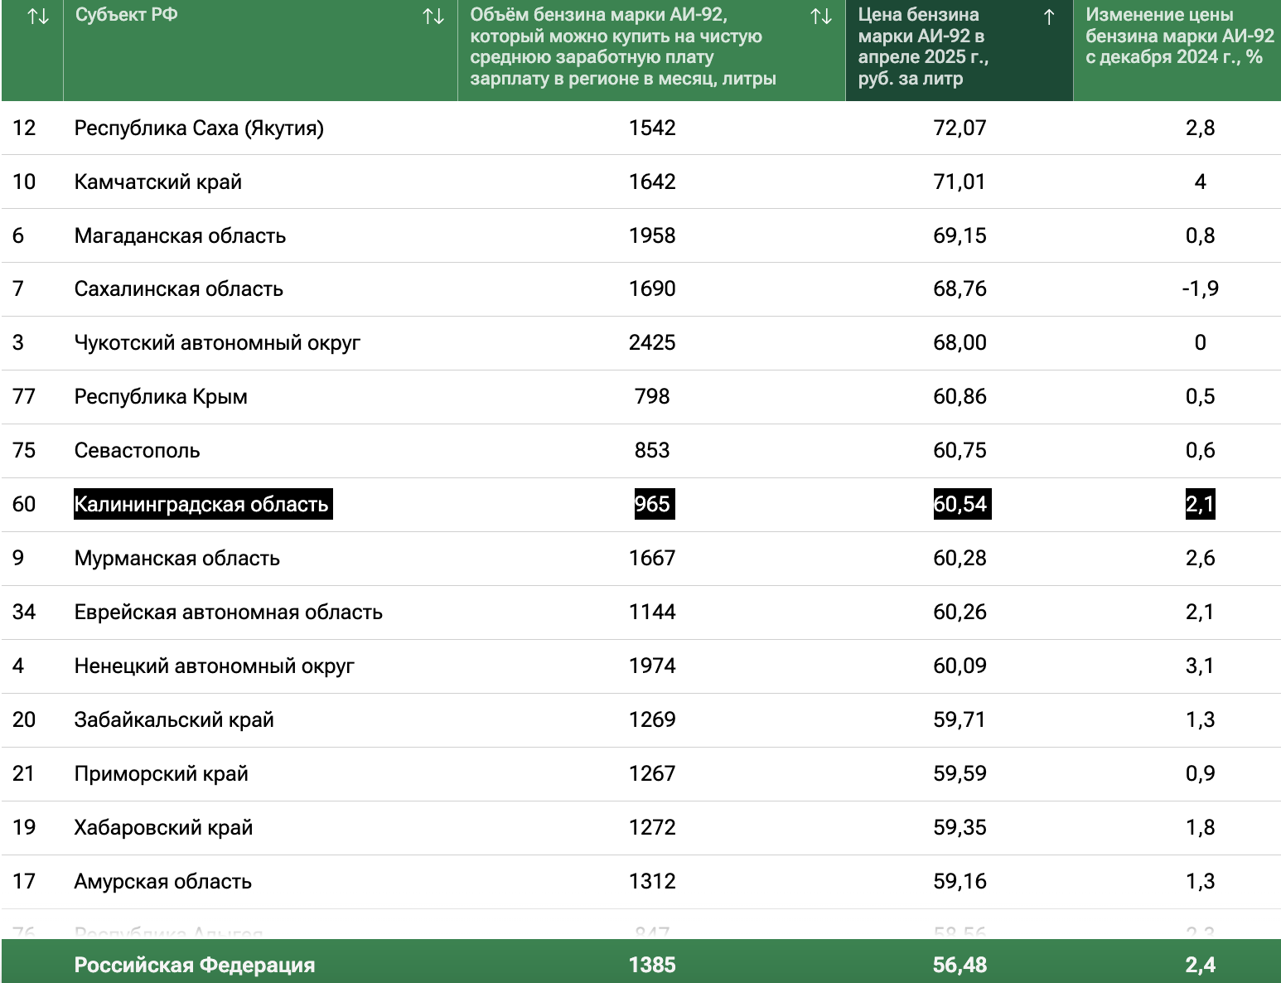This screenshot has width=1281, height=983.
Task: Select Севастополь region name
Action: (137, 451)
